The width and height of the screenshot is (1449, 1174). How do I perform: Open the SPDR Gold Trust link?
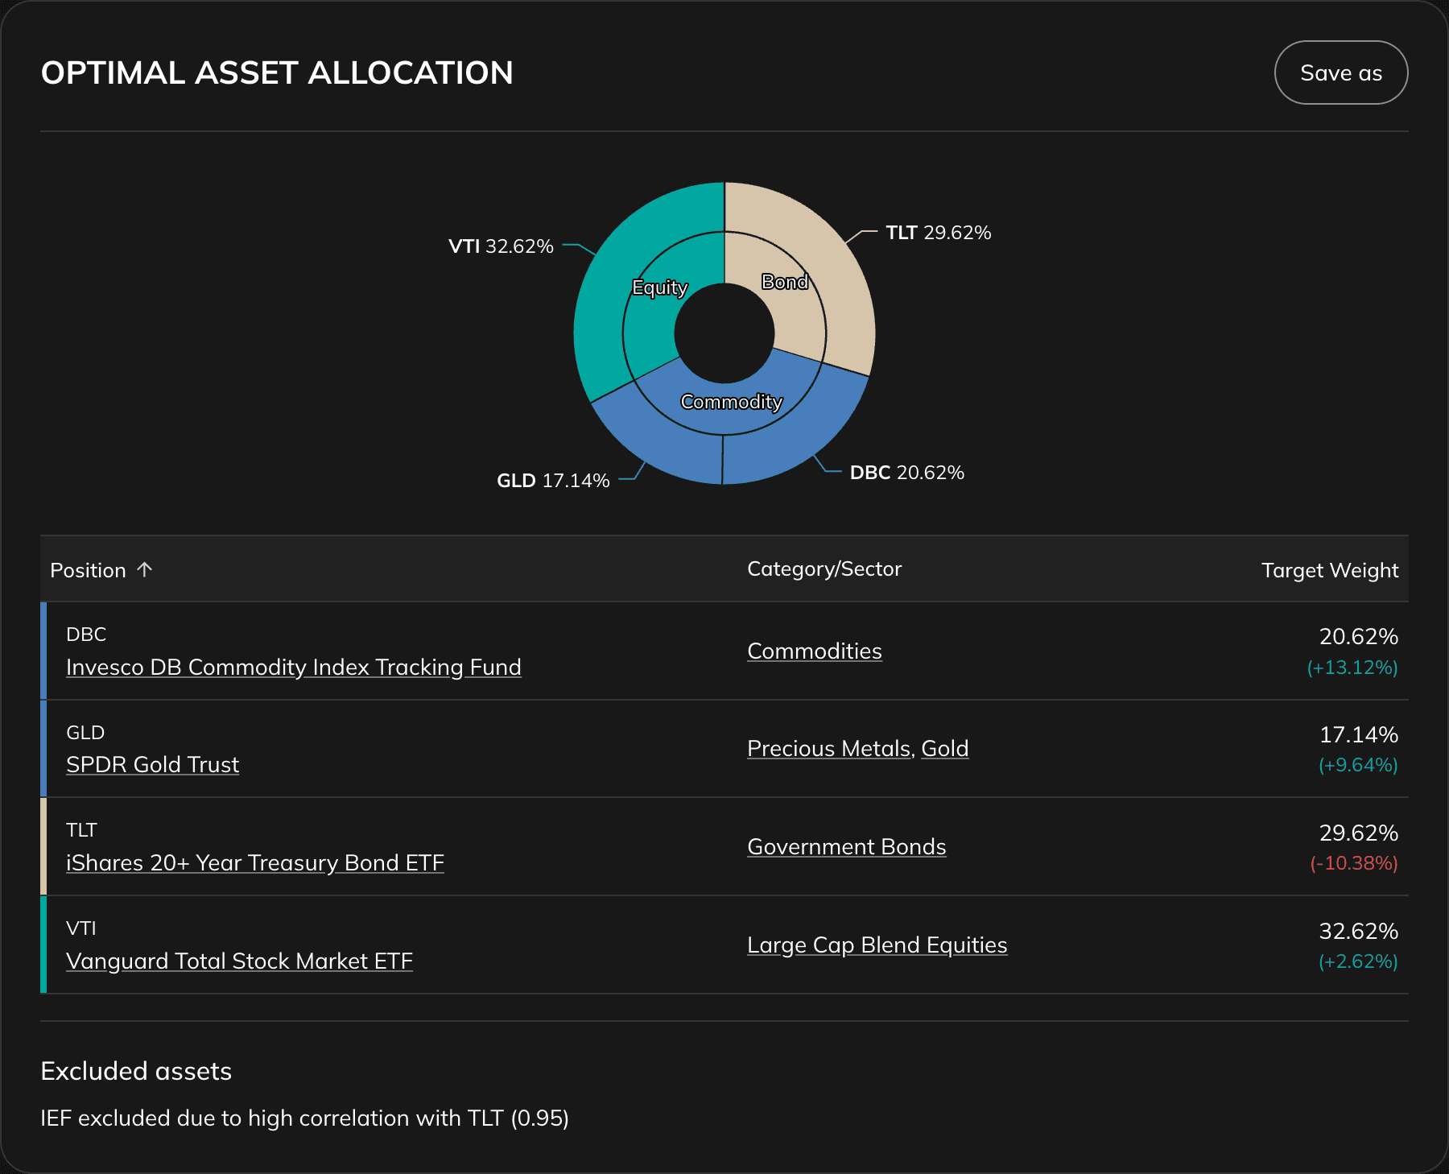coord(152,765)
